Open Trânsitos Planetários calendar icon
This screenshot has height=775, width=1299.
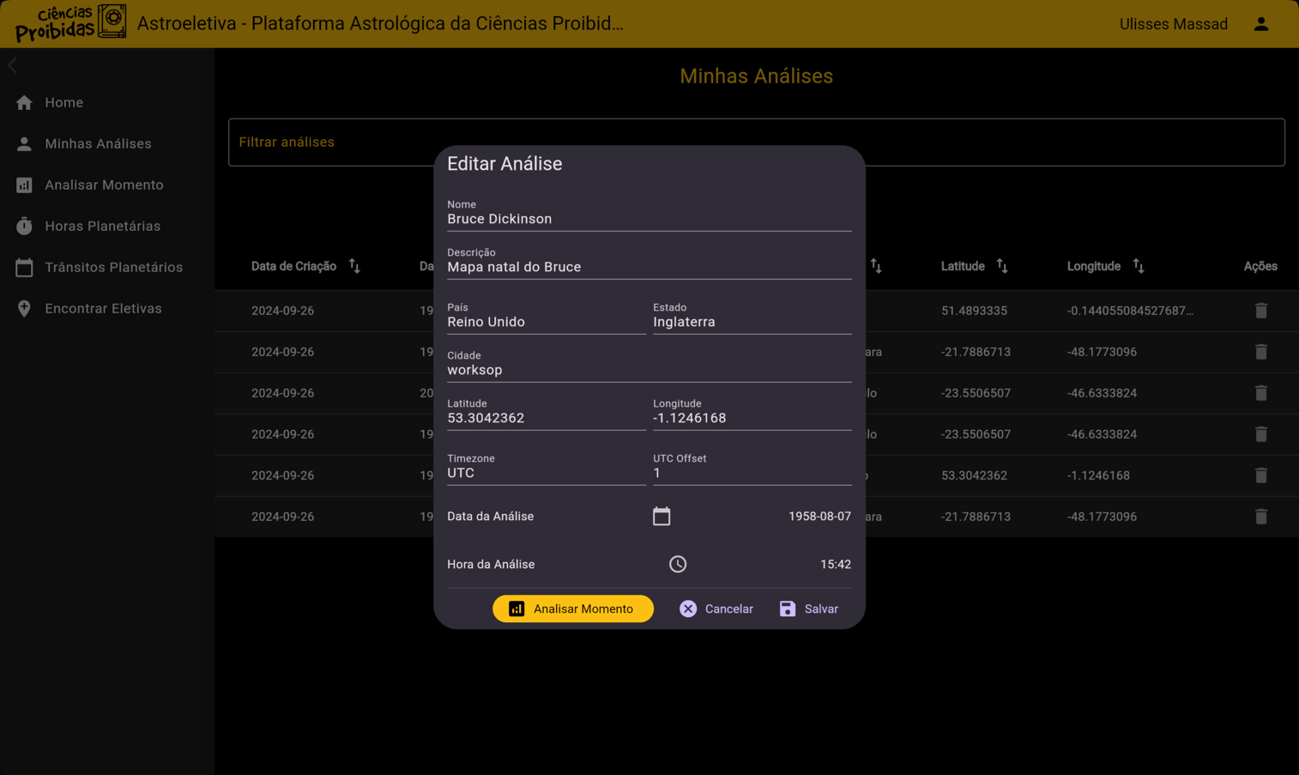pyautogui.click(x=25, y=267)
